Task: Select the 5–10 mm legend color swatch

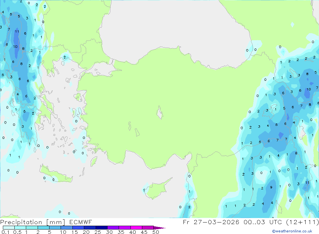Action: tap(55, 228)
